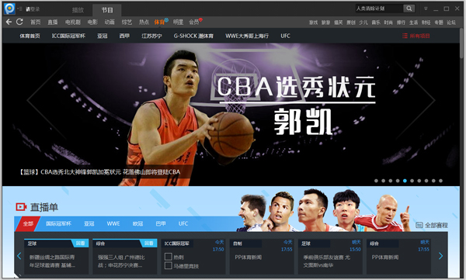Click the magnifier search button

click(x=409, y=9)
